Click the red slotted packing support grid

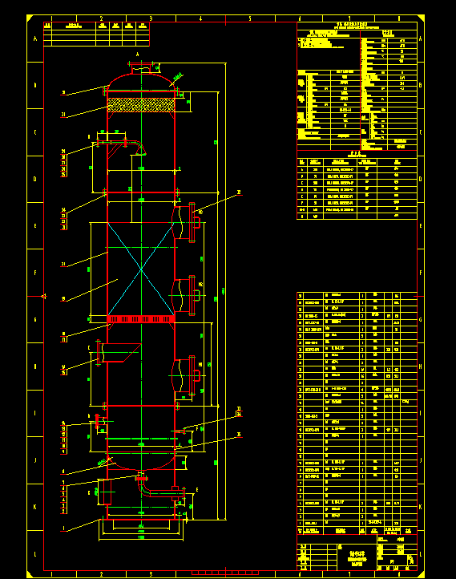[x=141, y=319]
